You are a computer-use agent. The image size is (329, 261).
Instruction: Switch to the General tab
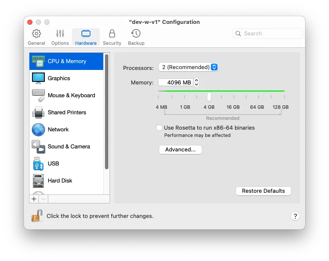click(x=36, y=37)
